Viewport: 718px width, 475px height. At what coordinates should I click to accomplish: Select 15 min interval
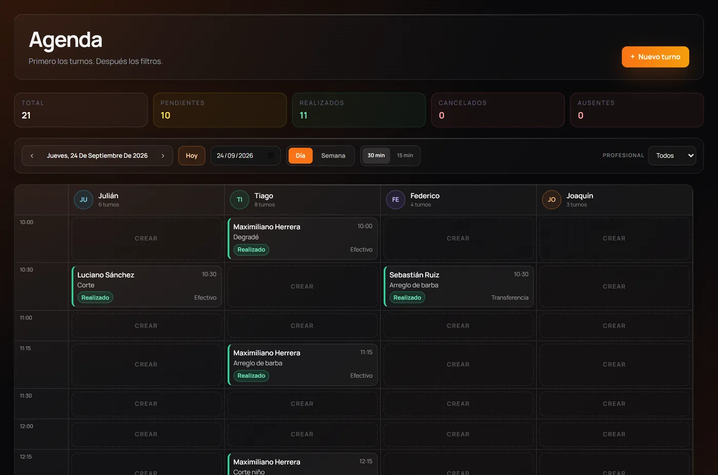tap(405, 155)
